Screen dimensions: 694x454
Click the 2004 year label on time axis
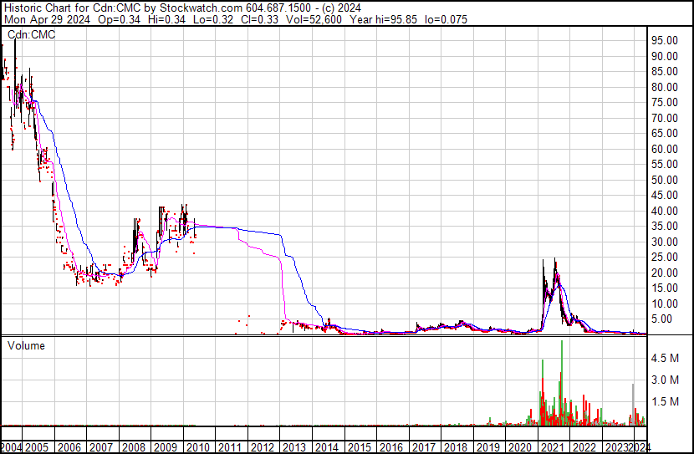pos(11,447)
